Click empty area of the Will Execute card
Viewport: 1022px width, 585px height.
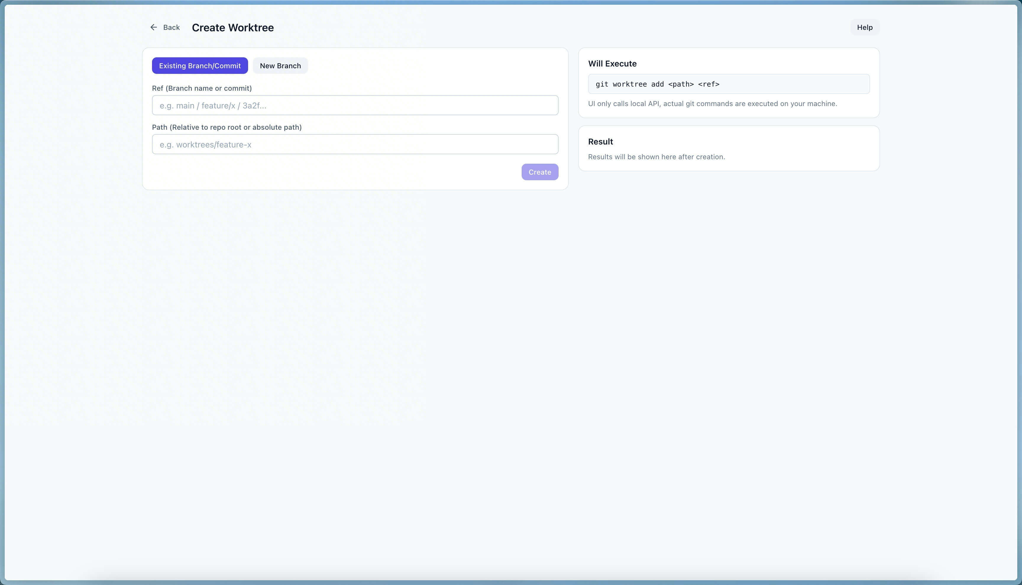(784, 62)
